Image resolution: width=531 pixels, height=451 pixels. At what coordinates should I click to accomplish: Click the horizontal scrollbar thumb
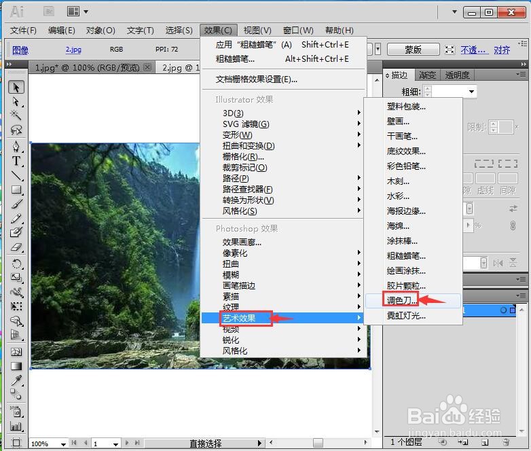tap(318, 443)
